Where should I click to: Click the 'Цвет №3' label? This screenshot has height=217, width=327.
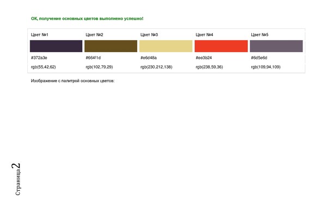[149, 35]
